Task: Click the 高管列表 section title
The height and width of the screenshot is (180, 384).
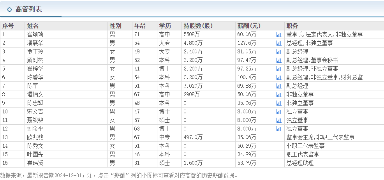Action: click(28, 9)
